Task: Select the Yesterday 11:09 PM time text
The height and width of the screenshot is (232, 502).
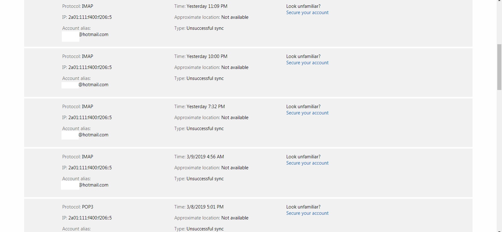Action: pos(207,6)
